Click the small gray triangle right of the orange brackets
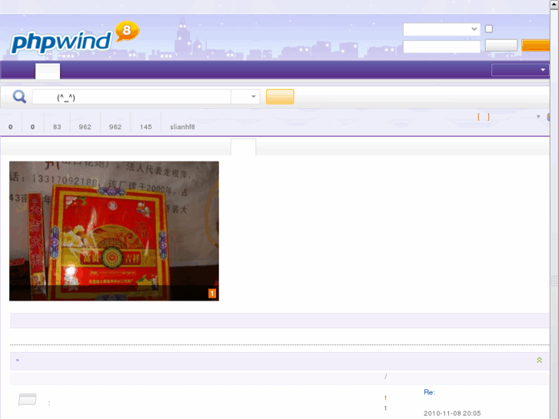This screenshot has height=419, width=559. coord(538,117)
